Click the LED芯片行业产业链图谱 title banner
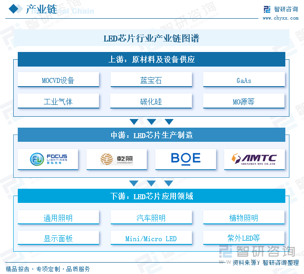The height and width of the screenshot is (274, 304). [151, 38]
